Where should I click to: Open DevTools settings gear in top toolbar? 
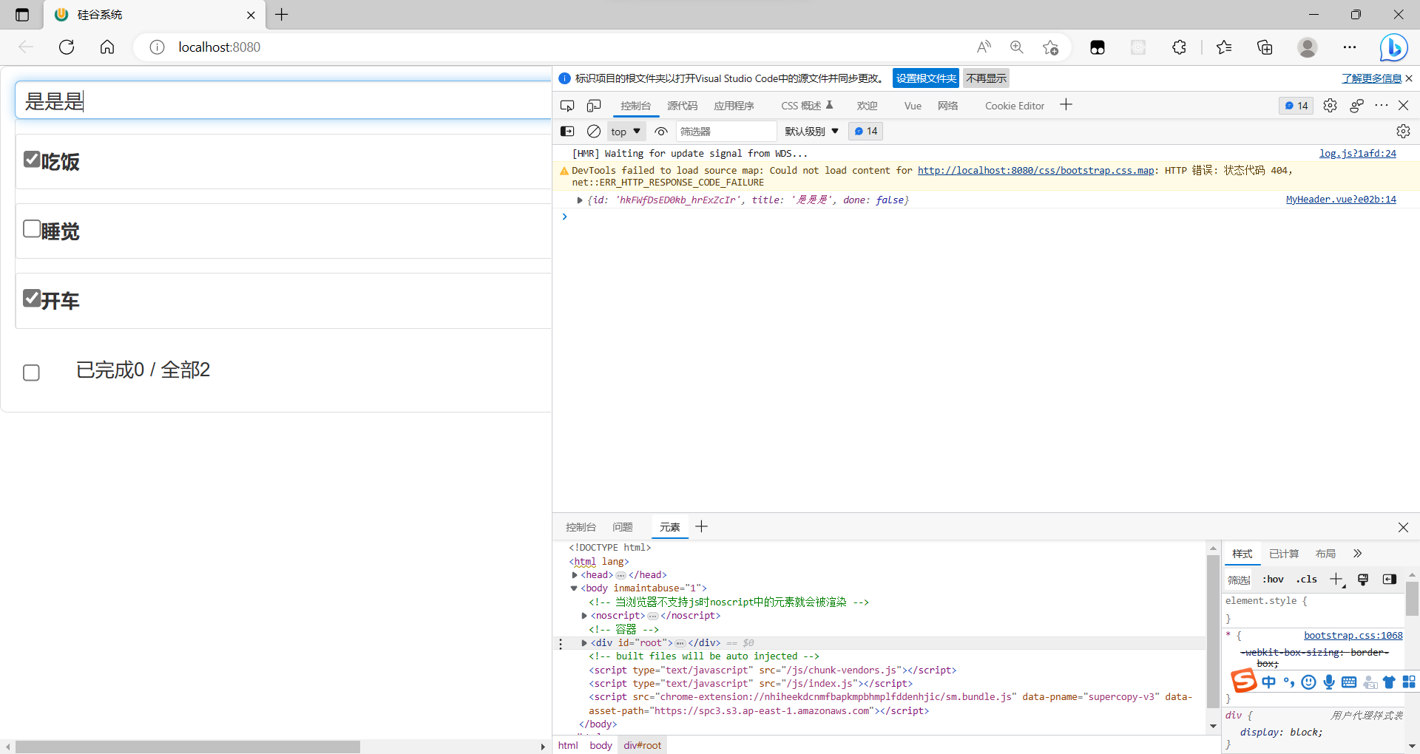click(1330, 106)
